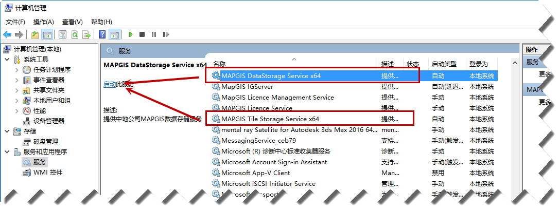The width and height of the screenshot is (559, 210).
Task: Select 任务计划程序 in the tree
Action: pos(52,70)
